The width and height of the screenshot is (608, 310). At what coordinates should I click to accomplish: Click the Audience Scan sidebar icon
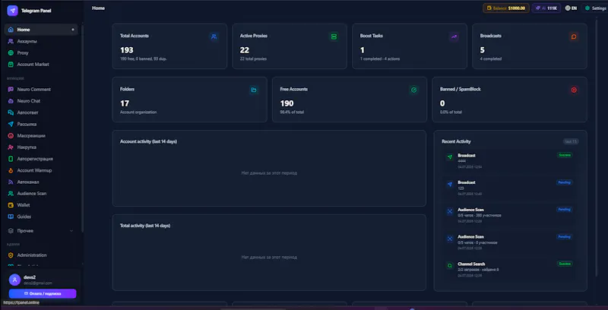tap(11, 193)
